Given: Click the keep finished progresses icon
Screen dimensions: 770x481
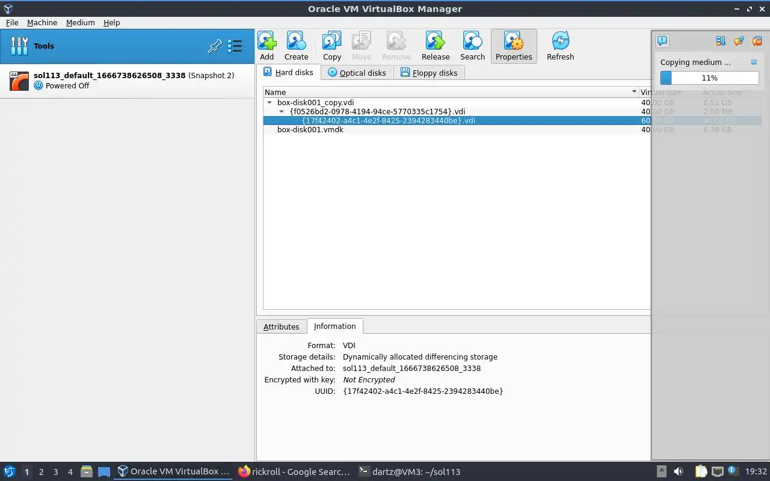Looking at the screenshot, I should pyautogui.click(x=739, y=41).
